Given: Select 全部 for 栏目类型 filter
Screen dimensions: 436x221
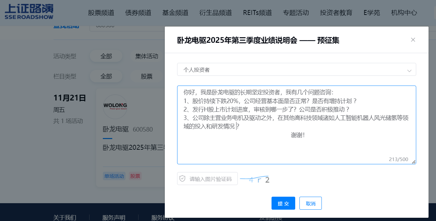Looking at the screenshot, I should [106, 76].
